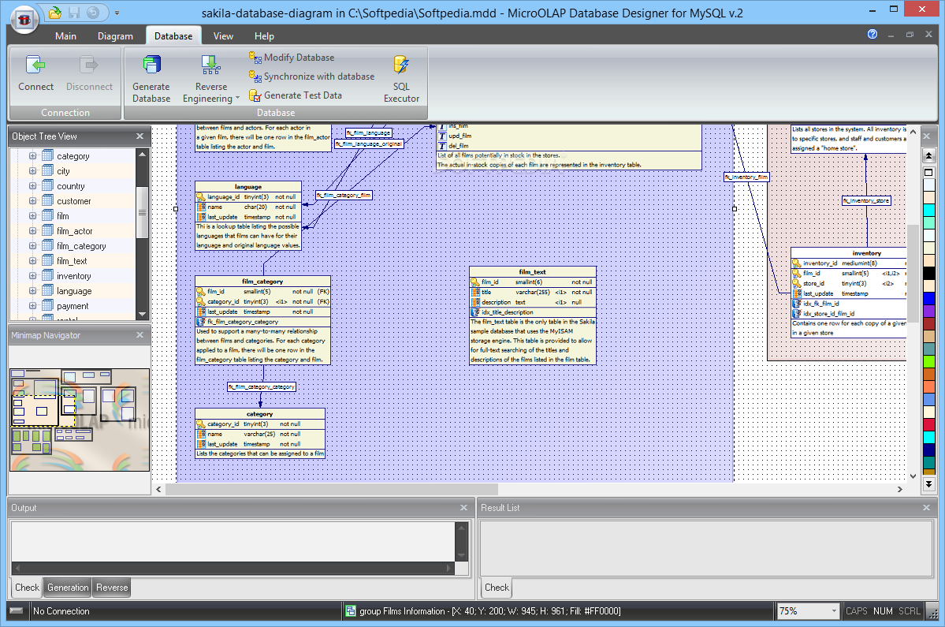Expand the category tree node
This screenshot has height=627, width=945.
click(x=32, y=155)
